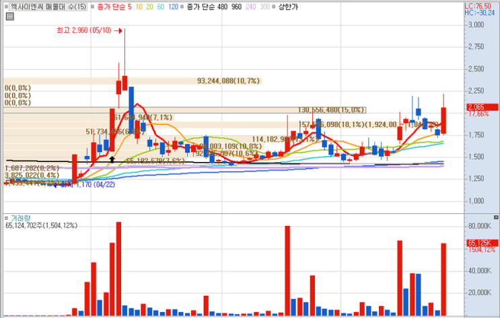Screen dimensions: 500x318
Task: Click the red 2,065 current price tag
Action: (x=482, y=107)
